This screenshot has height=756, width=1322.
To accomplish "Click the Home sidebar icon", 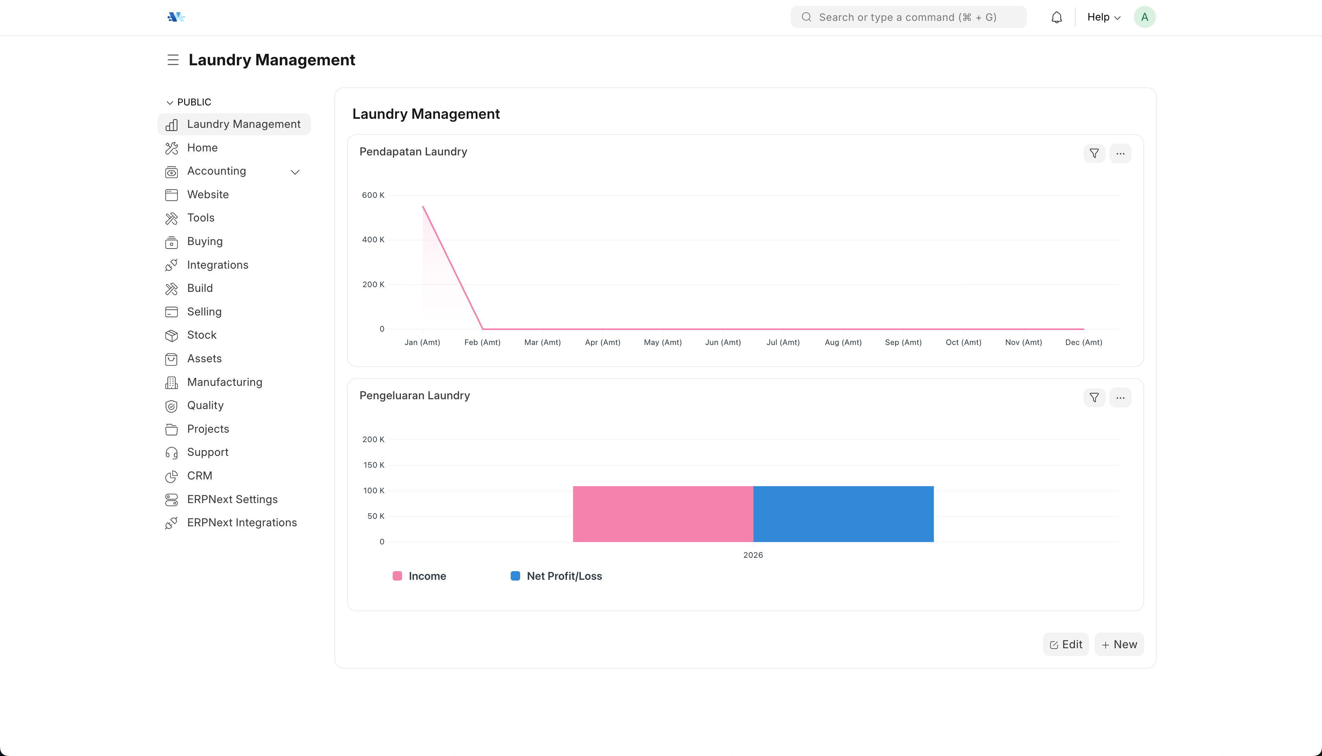I will coord(172,148).
